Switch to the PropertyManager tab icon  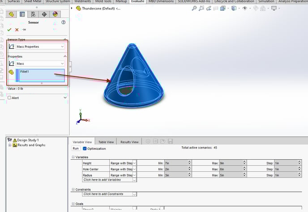pos(22,14)
